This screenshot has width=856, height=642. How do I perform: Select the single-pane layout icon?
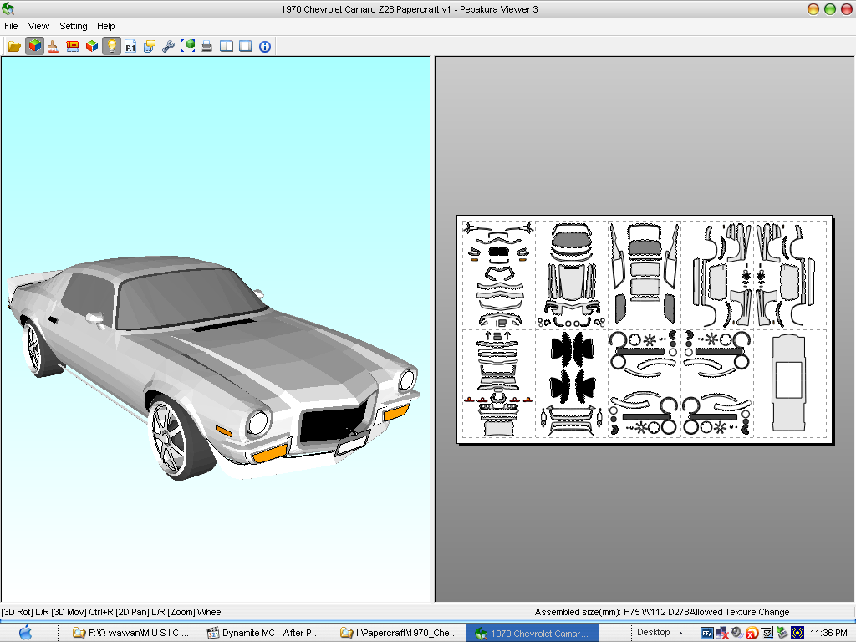click(246, 47)
